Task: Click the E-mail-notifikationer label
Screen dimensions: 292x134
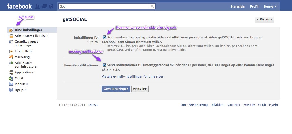Action: (x=81, y=65)
